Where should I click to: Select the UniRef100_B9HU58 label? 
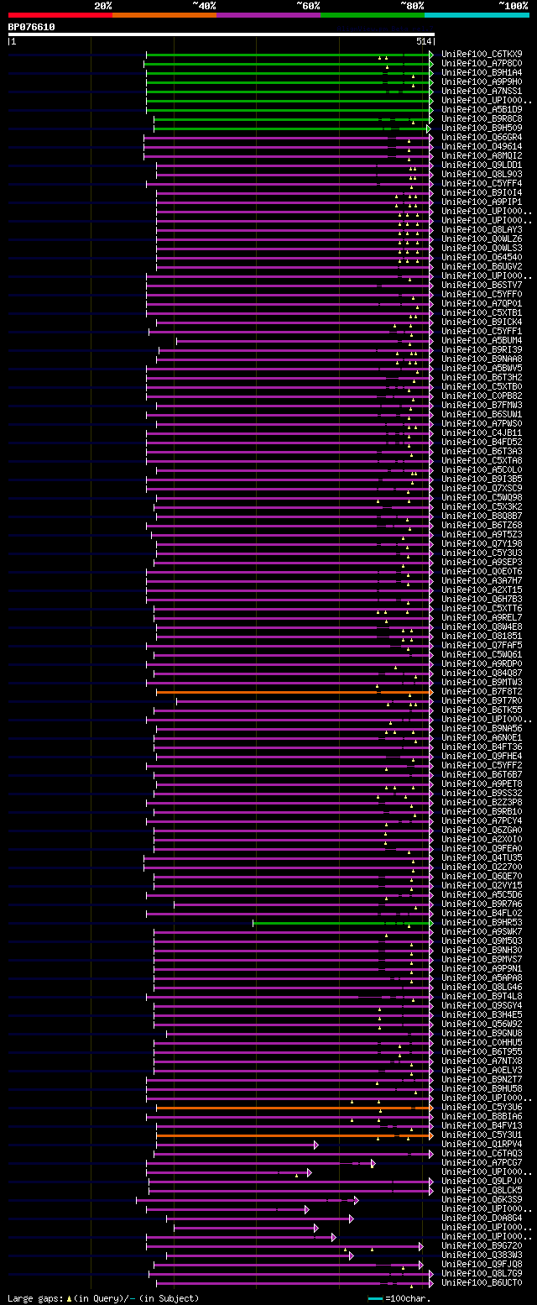tap(482, 1088)
